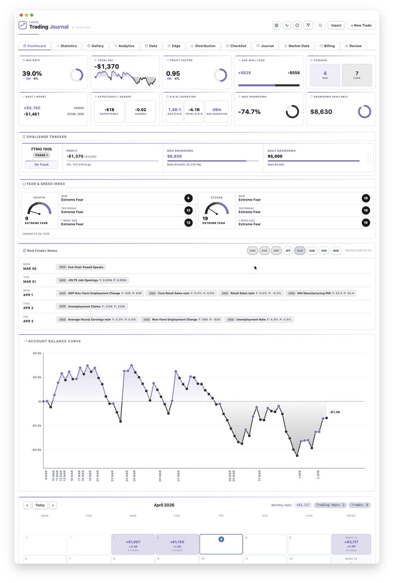Click the On Track status button
This screenshot has height=583, width=394.
pyautogui.click(x=41, y=165)
